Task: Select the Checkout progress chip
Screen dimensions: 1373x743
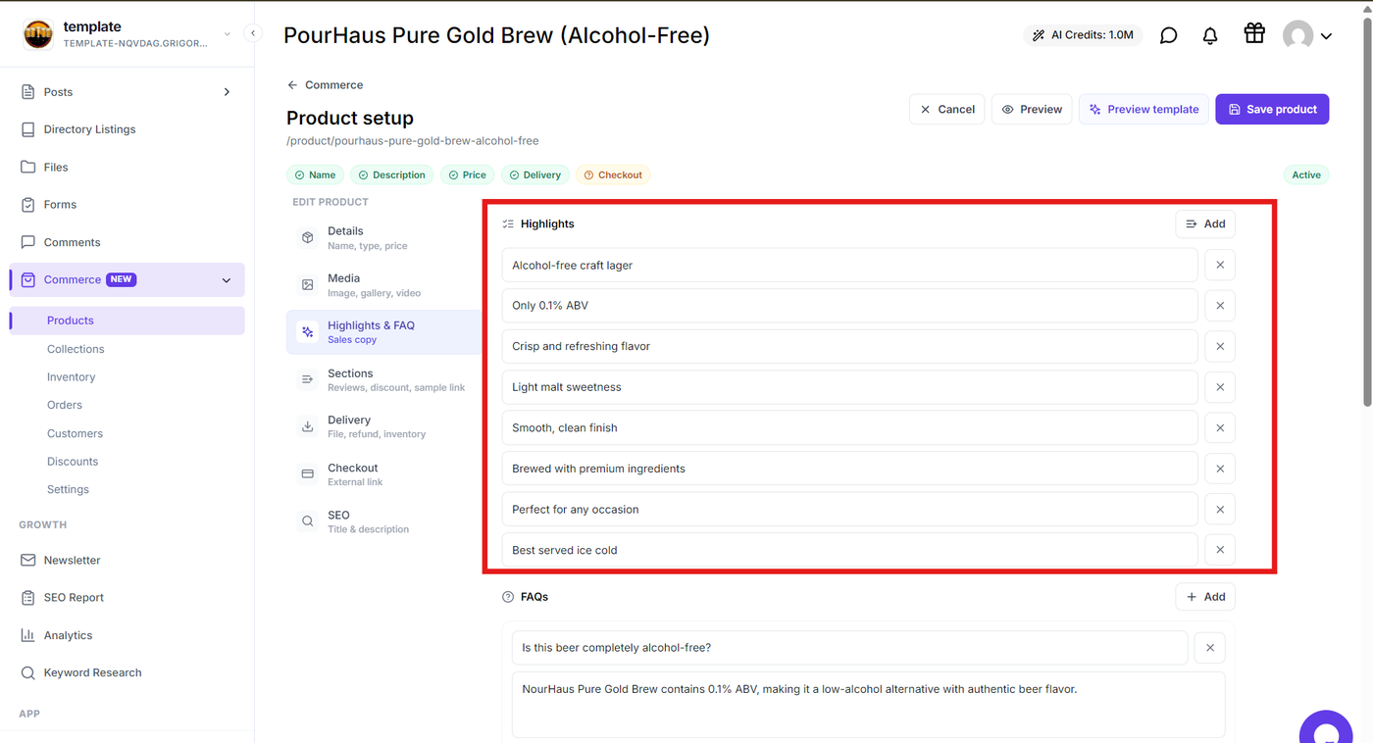Action: (x=613, y=175)
